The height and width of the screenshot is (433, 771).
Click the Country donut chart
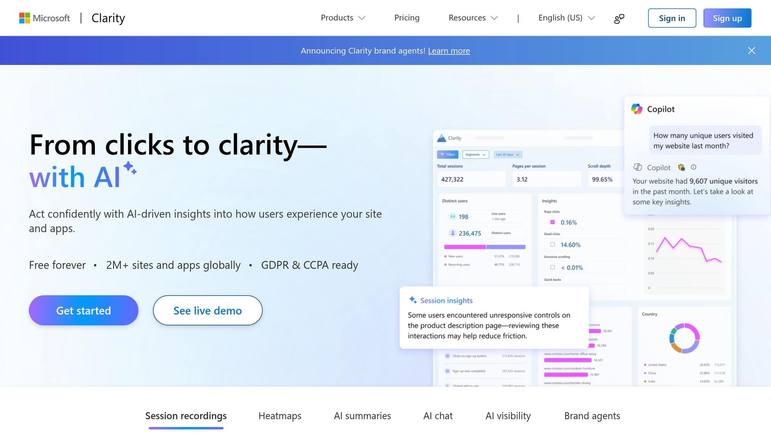684,338
